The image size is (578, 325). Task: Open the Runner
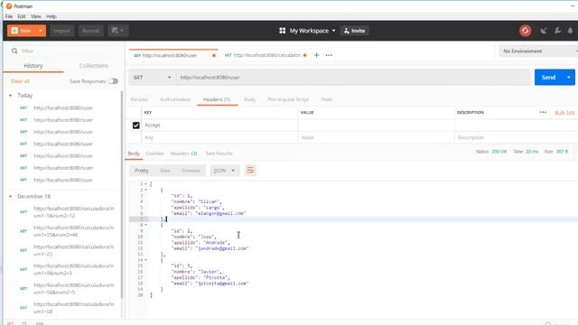coord(90,31)
